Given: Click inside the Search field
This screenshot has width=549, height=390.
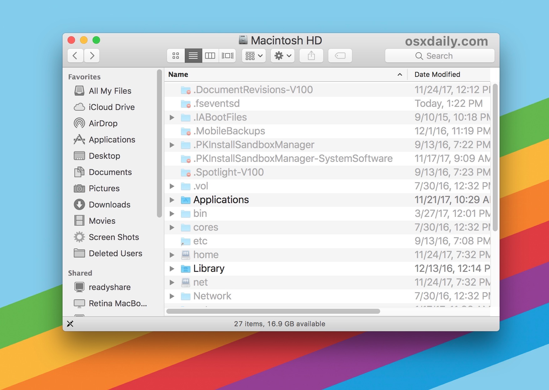Looking at the screenshot, I should (440, 56).
